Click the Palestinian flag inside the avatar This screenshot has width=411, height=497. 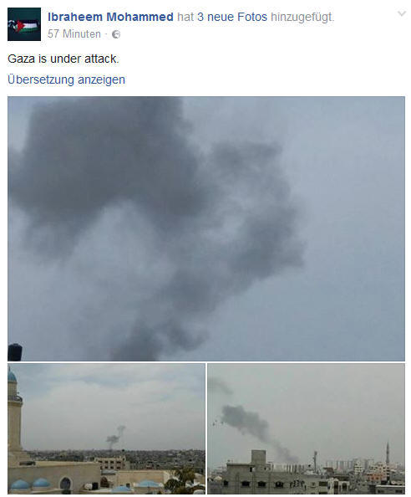(24, 25)
